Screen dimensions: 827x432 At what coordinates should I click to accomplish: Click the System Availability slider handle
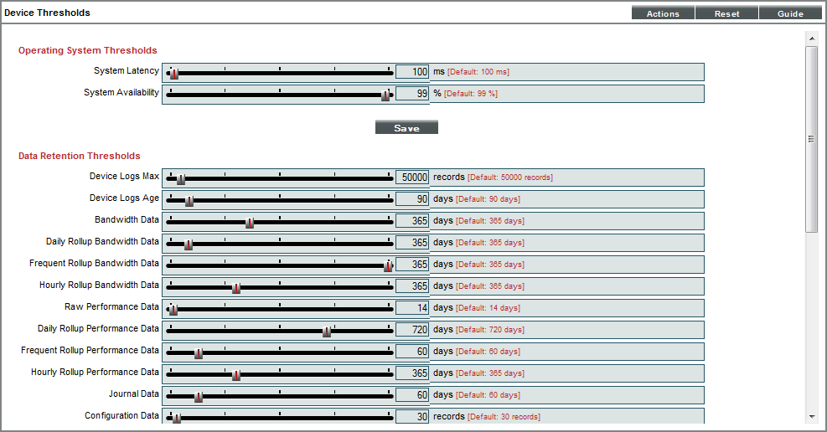(385, 95)
